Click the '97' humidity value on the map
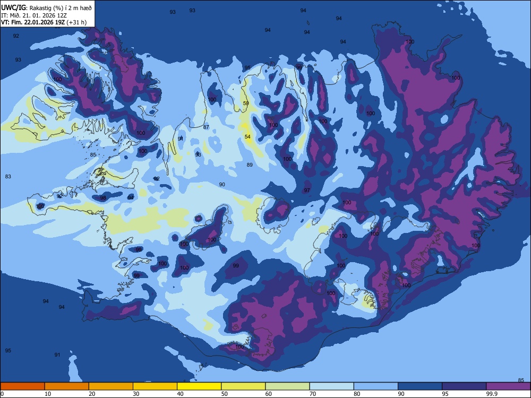Image resolution: width=531 pixels, height=398 pixels. tap(307, 190)
